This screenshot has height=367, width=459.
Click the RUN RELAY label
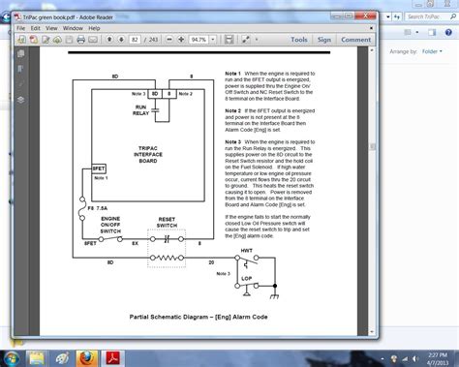[x=140, y=110]
